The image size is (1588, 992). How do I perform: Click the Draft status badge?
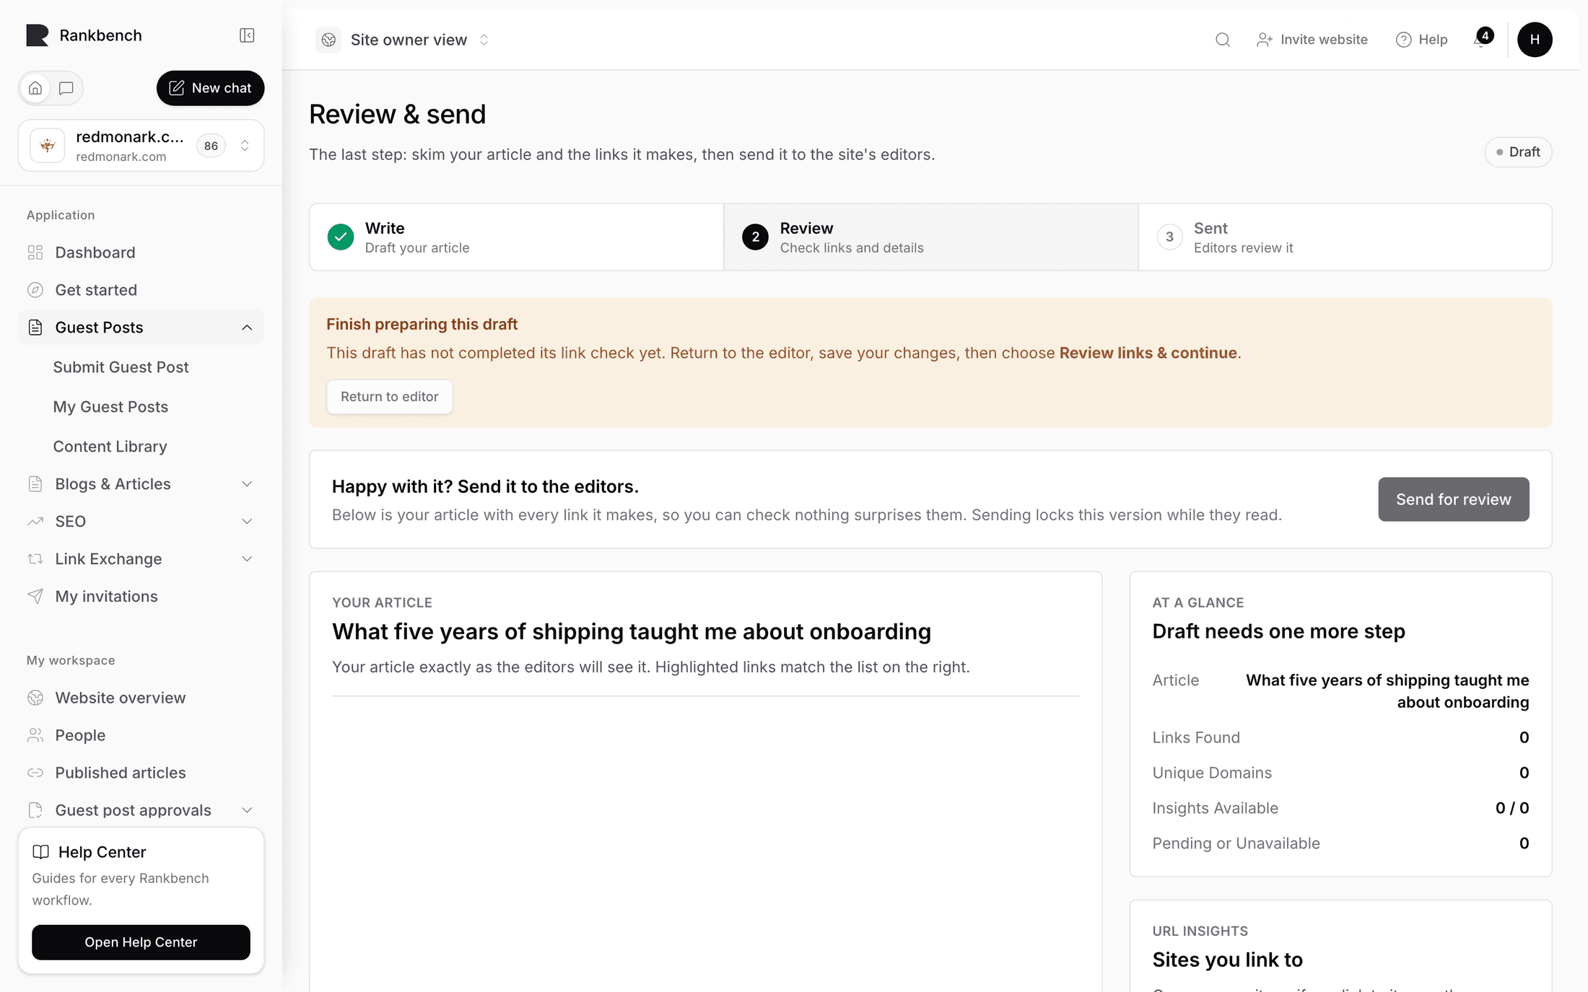tap(1519, 152)
